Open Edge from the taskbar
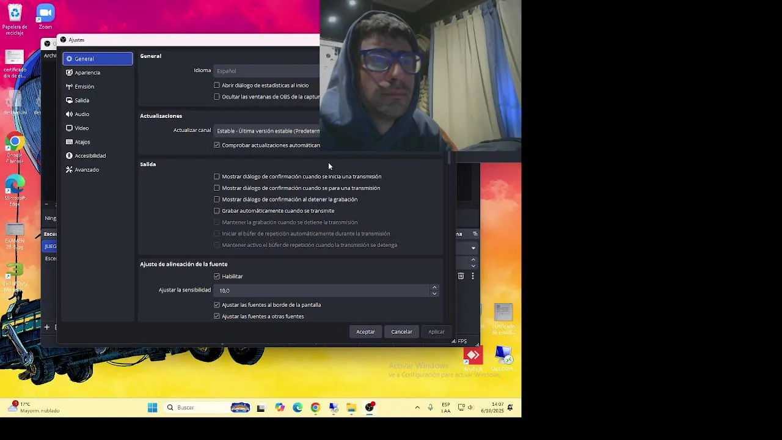Viewport: 782px width, 440px height. pos(298,408)
